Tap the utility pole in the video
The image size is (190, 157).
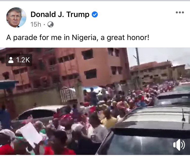pyautogui.click(x=137, y=57)
